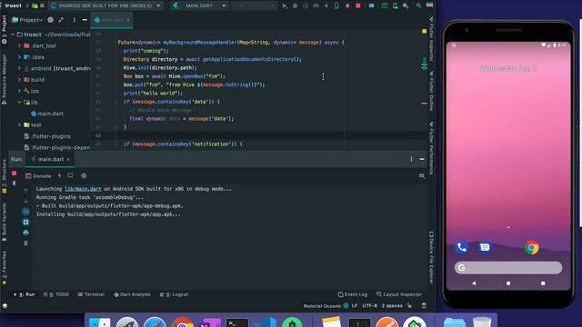Tap the emulator Back navigation button
Image resolution: width=582 pixels, height=327 pixels.
coord(474,283)
